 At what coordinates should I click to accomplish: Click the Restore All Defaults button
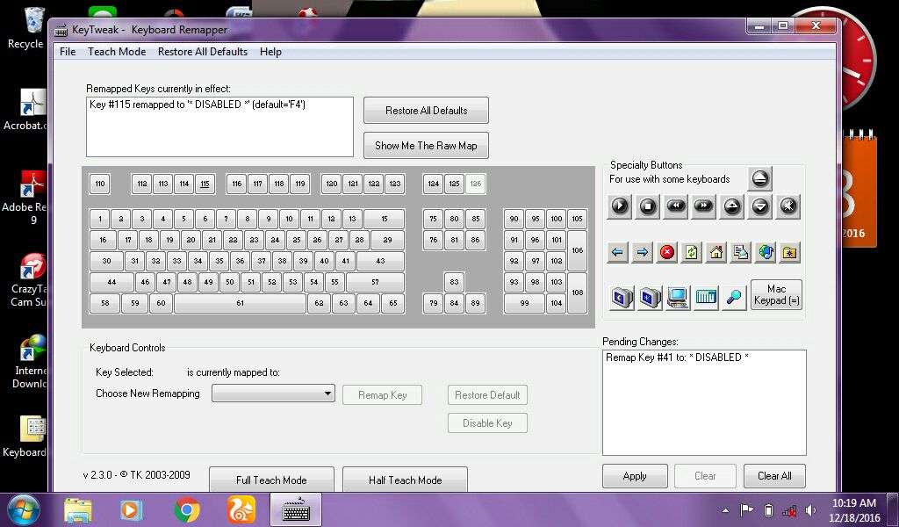tap(426, 110)
